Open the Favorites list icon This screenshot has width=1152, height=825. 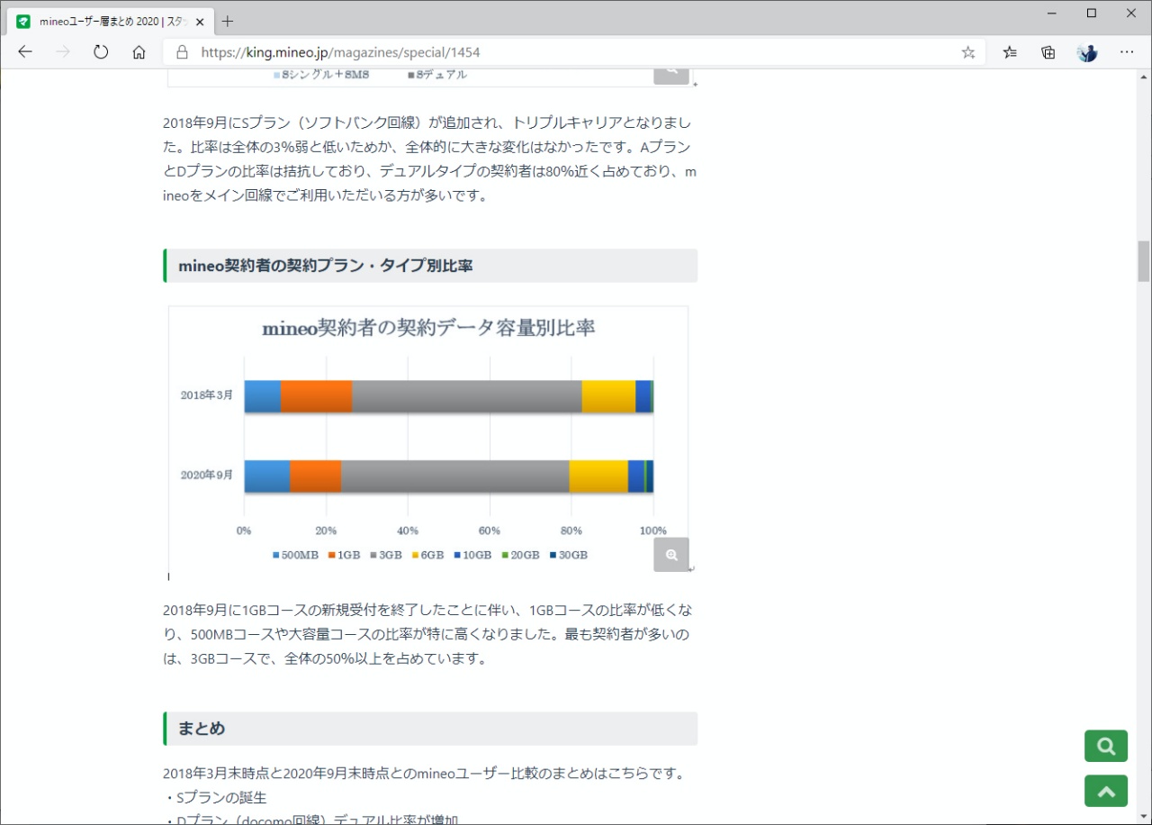click(x=1010, y=52)
